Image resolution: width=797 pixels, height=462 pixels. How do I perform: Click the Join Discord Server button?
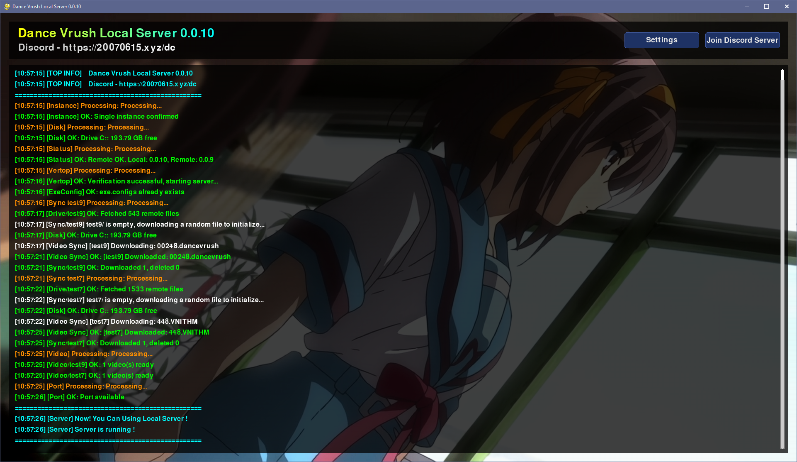[742, 40]
